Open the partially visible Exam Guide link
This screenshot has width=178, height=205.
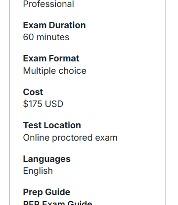point(57,203)
